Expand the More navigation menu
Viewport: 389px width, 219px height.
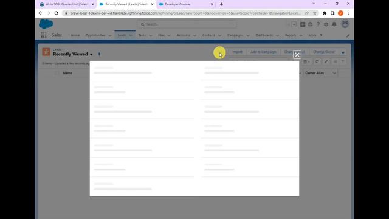coord(315,35)
